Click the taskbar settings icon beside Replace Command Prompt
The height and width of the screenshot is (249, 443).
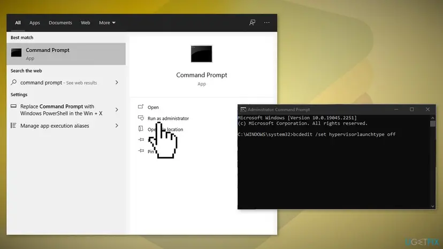[13, 106]
